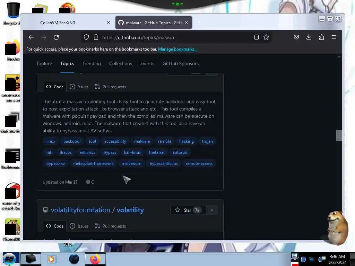Open Issues on the Thefatrat card

(79, 87)
